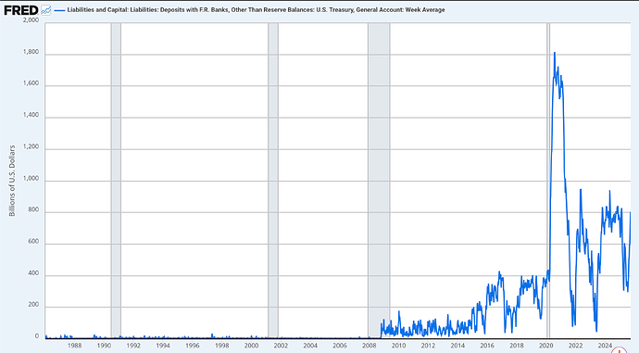Screen dimensions: 639x353
Task: Click the 2002 x-axis year label
Action: click(281, 346)
